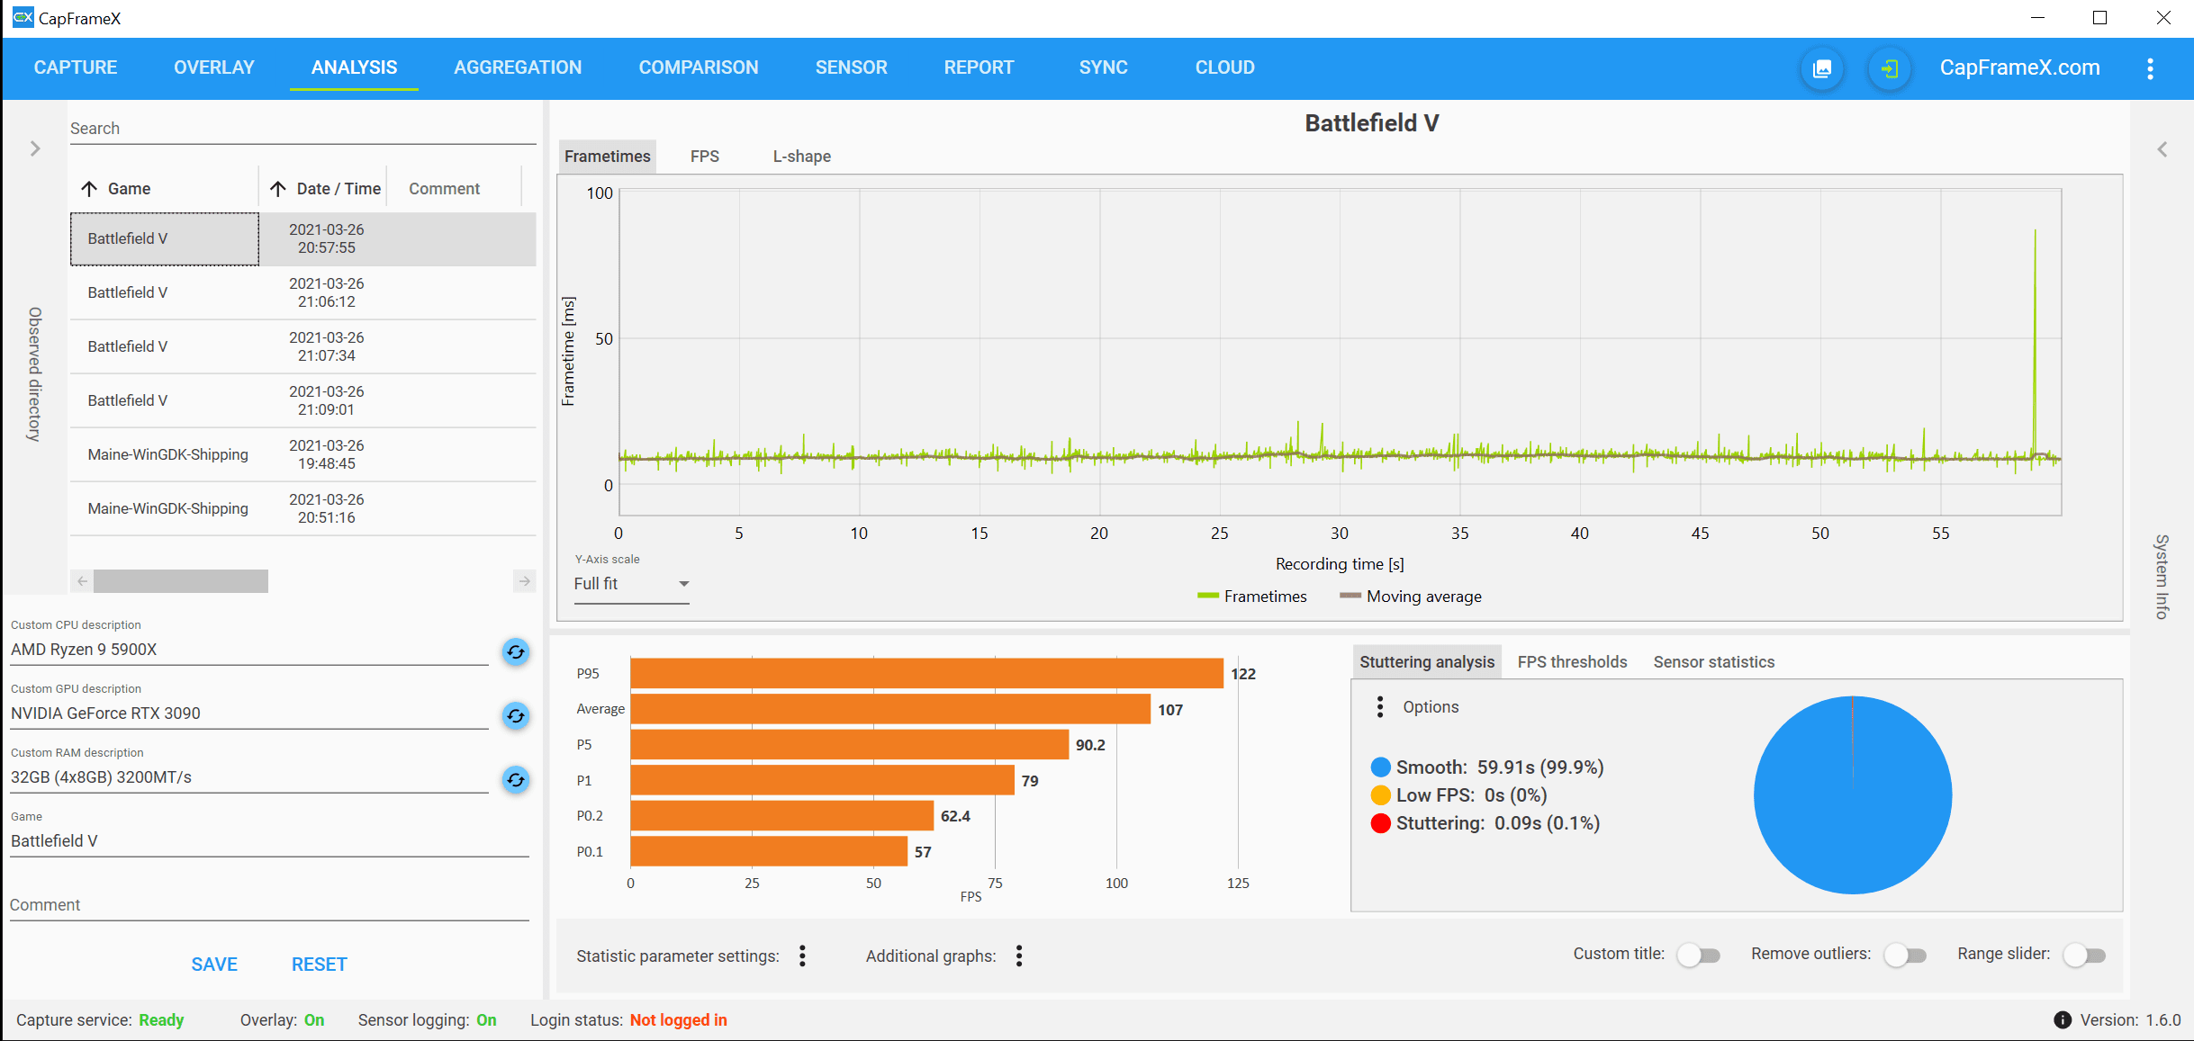Go to the SENSOR tab
2194x1041 pixels.
coord(852,67)
